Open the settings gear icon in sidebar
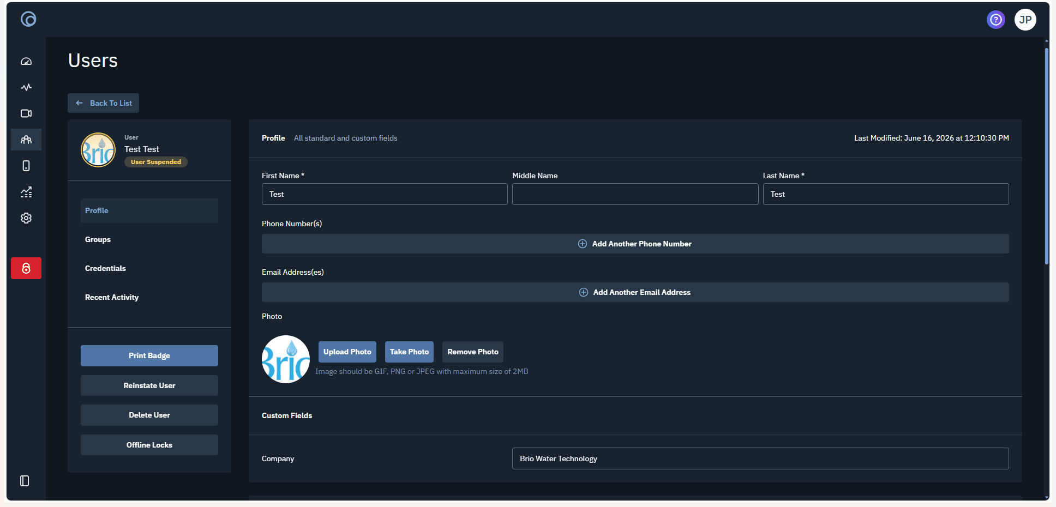Image resolution: width=1056 pixels, height=507 pixels. tap(26, 218)
